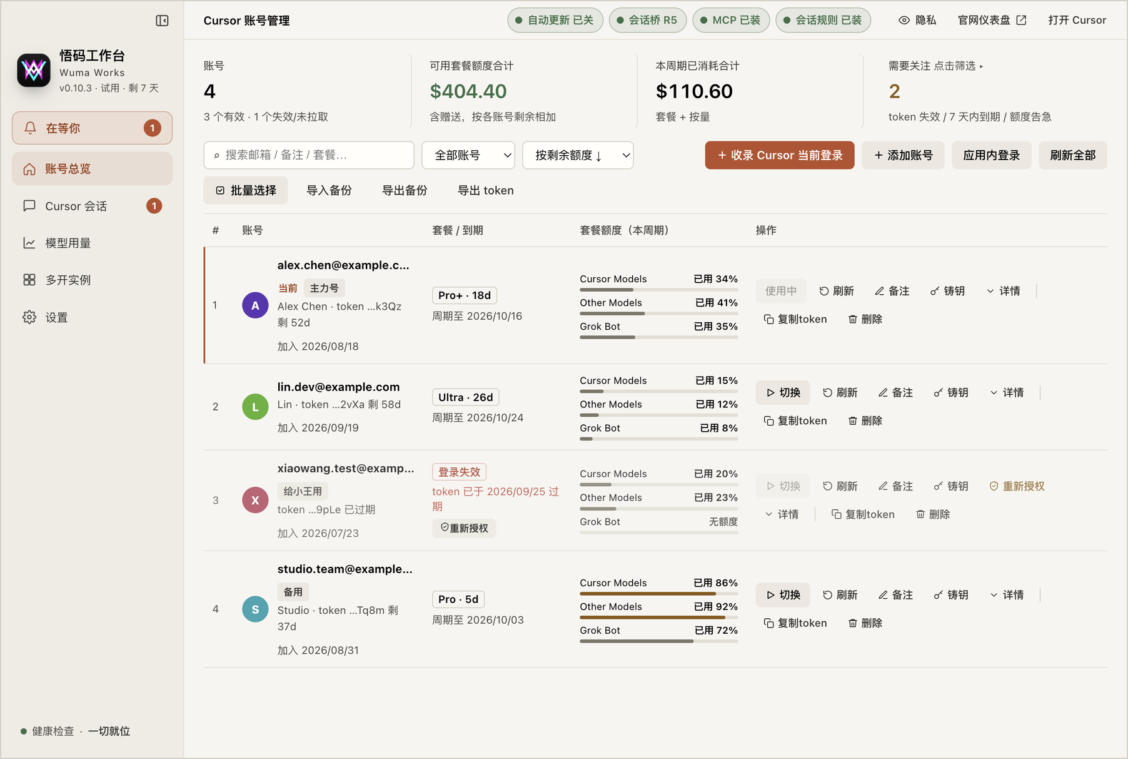Toggle the 隐私 eye visibility
1128x759 pixels.
pyautogui.click(x=917, y=20)
